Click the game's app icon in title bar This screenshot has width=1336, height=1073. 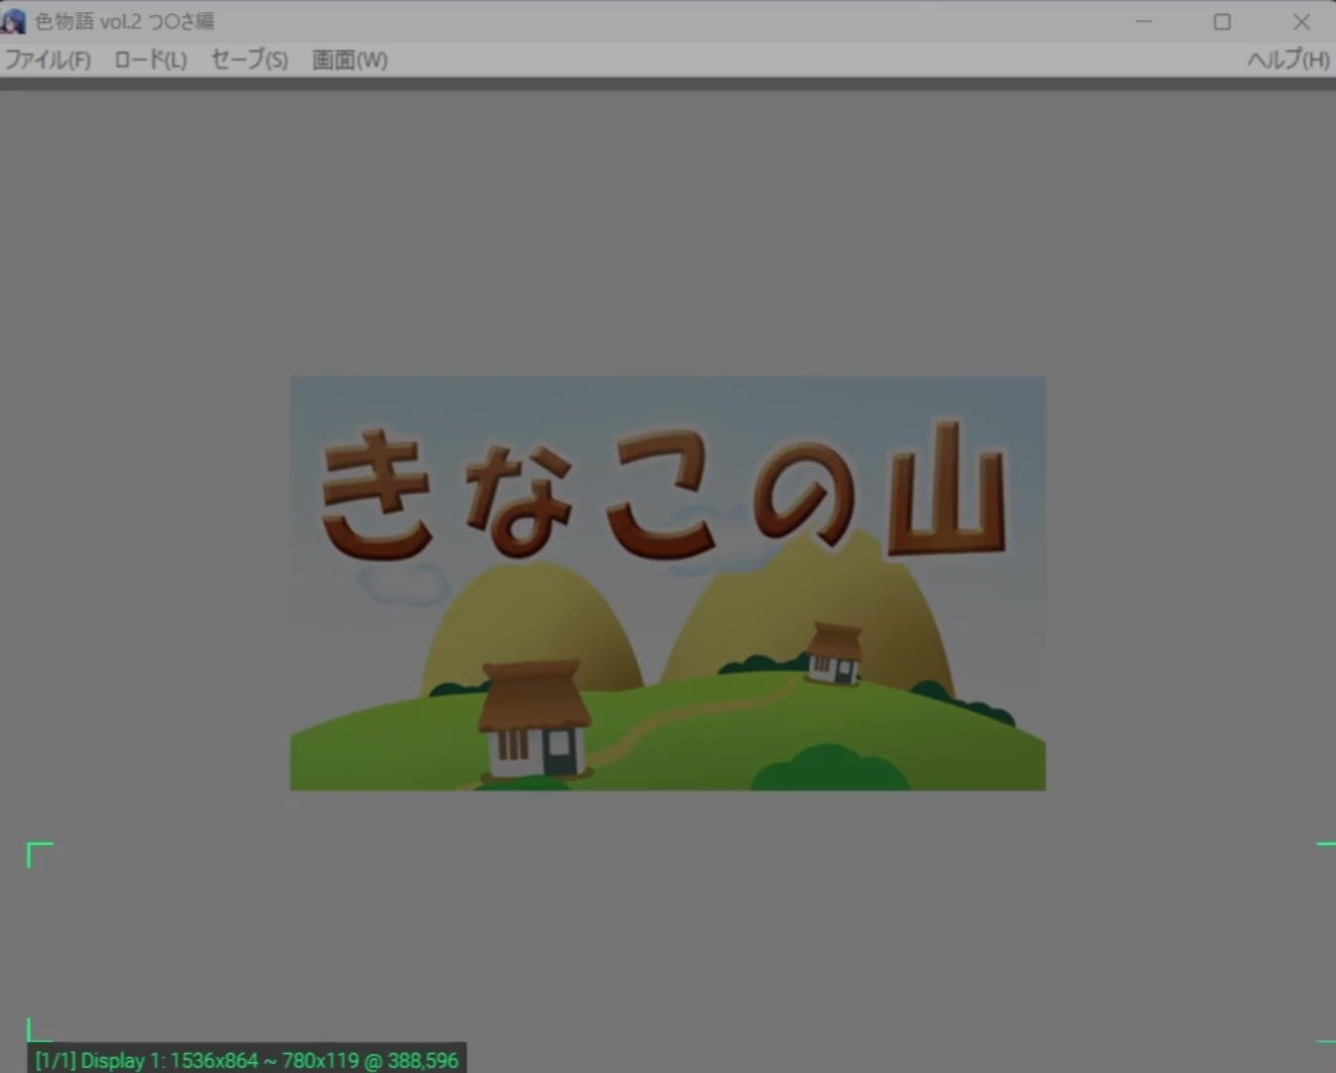(x=14, y=21)
